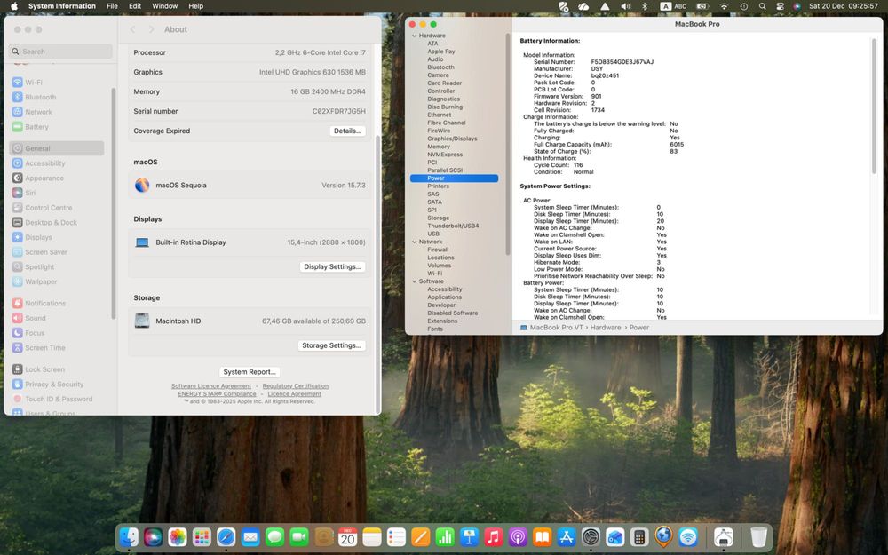Select Thunderbolt/USB4 in Hardware list
This screenshot has height=555, width=888.
(453, 226)
